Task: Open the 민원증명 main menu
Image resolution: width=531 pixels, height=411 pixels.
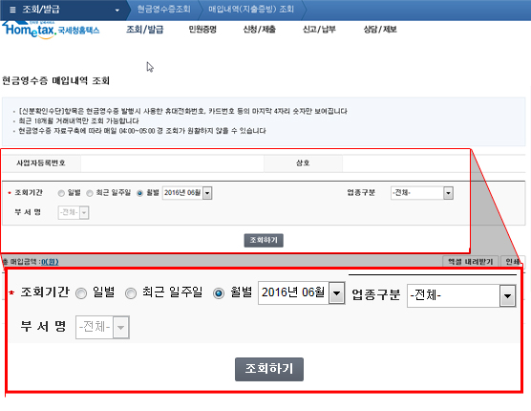Action: (202, 30)
